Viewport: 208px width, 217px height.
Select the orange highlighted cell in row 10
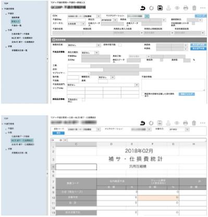click(158, 198)
